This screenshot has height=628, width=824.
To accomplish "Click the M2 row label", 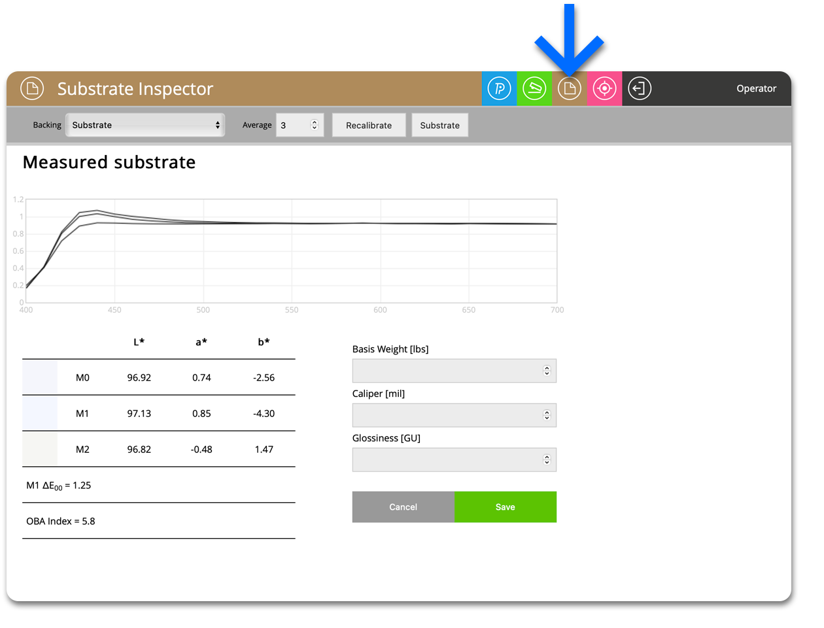I will point(82,449).
